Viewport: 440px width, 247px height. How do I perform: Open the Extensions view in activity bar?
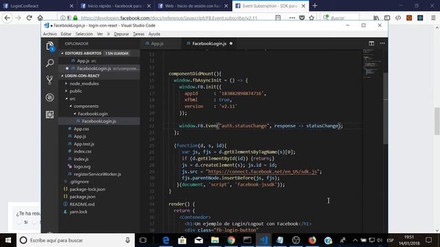click(x=49, y=115)
